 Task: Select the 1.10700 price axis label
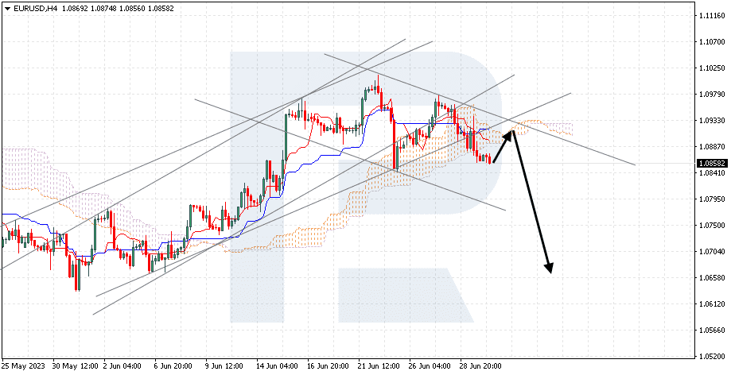pos(712,42)
